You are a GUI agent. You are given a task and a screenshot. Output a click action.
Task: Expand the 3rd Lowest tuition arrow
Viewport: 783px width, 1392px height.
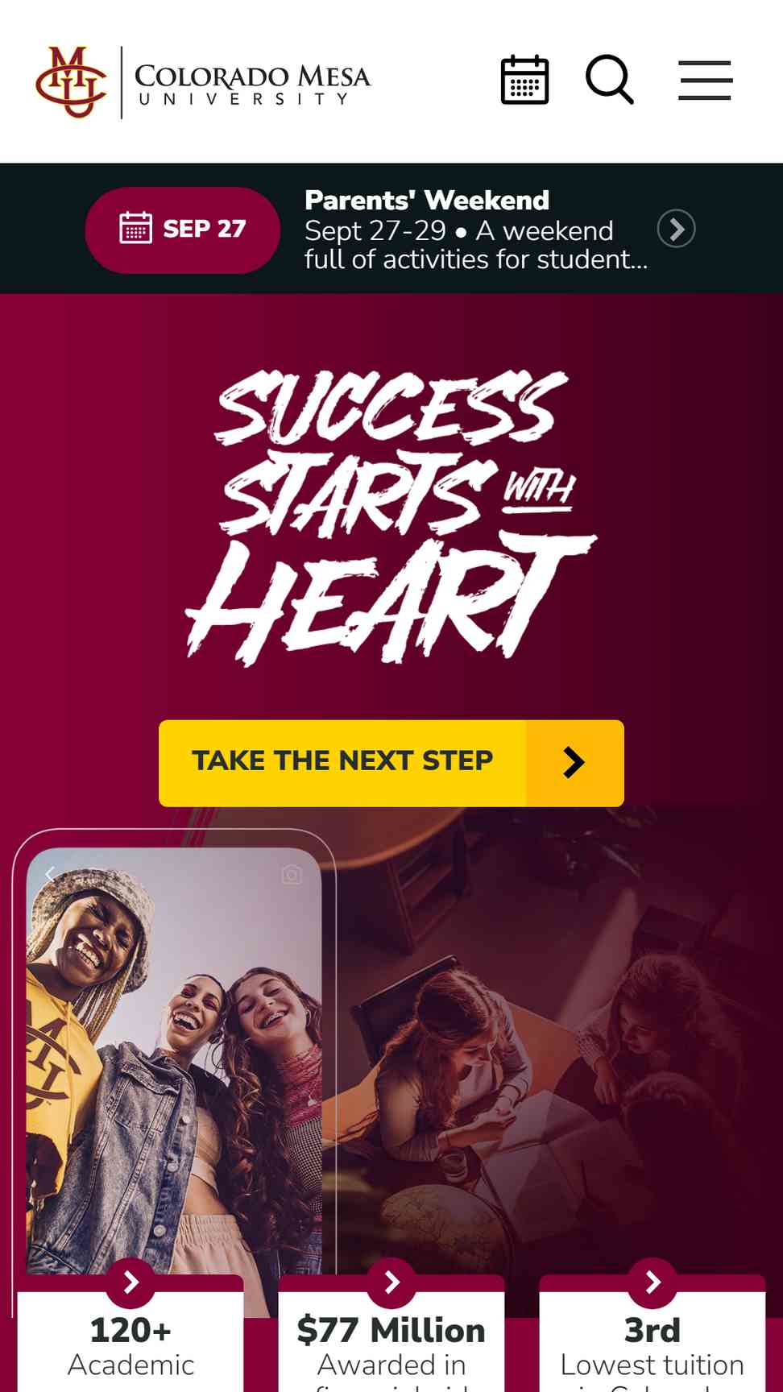(x=652, y=1282)
